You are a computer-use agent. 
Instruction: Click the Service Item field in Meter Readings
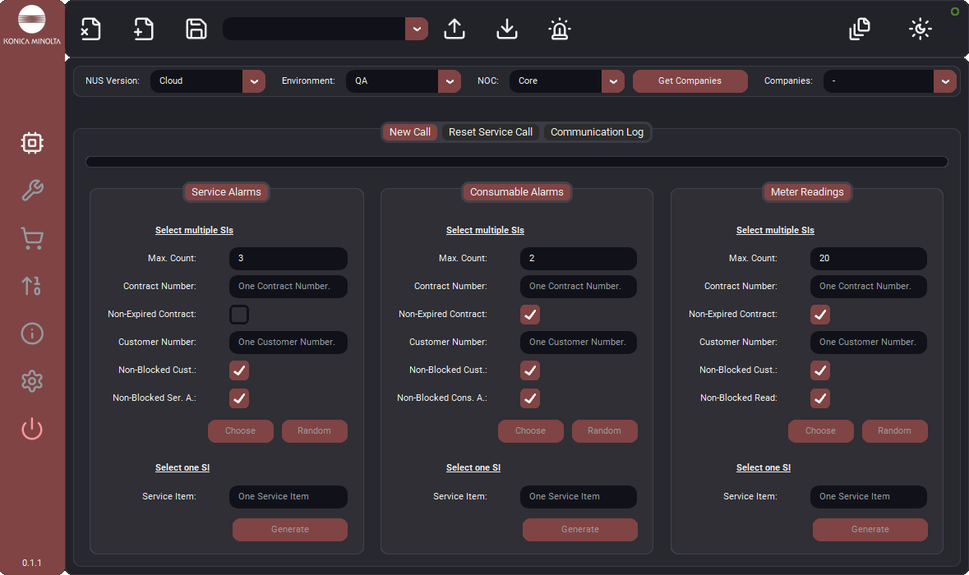click(x=868, y=497)
